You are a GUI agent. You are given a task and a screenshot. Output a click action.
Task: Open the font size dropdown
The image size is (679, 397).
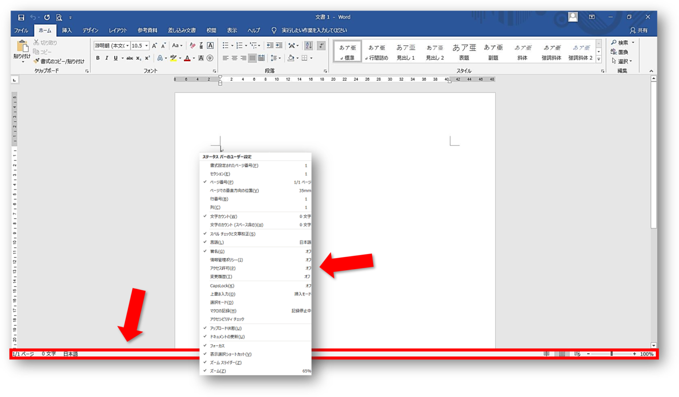(x=146, y=45)
